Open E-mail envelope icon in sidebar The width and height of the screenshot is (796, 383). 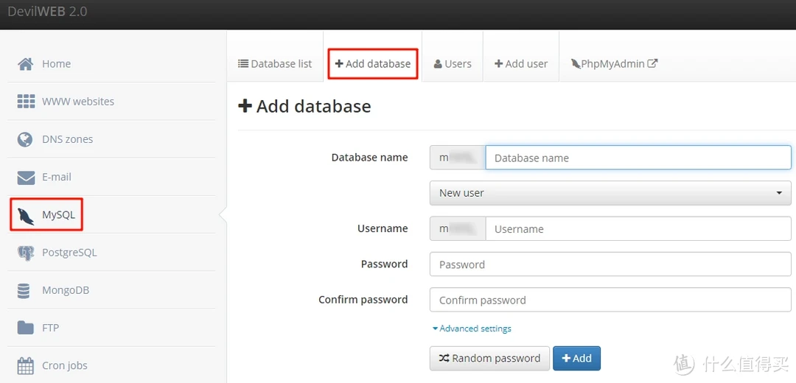pyautogui.click(x=26, y=178)
